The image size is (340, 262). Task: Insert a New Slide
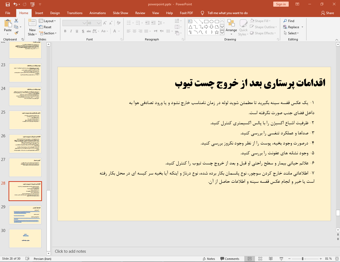tap(32, 27)
